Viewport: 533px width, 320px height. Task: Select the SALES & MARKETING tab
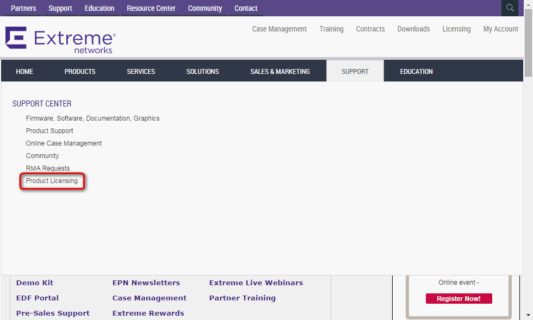(x=280, y=71)
